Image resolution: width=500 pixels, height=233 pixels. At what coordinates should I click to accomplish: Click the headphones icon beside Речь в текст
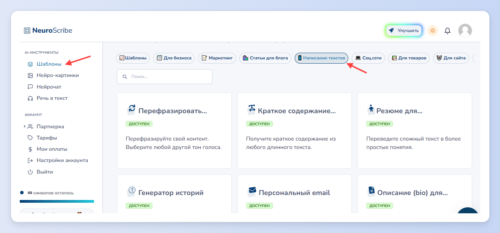click(x=30, y=98)
